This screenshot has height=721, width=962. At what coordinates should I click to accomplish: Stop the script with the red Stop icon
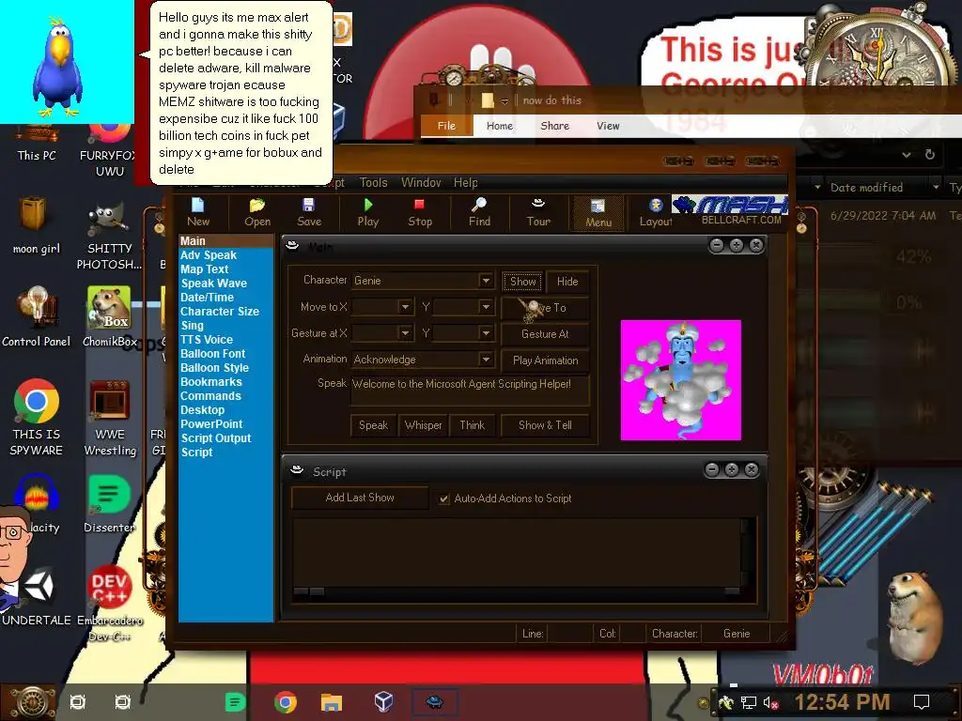[x=420, y=213]
